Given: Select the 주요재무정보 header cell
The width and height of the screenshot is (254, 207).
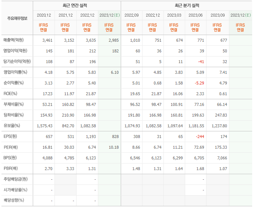Looking at the screenshot, I should [17, 18].
